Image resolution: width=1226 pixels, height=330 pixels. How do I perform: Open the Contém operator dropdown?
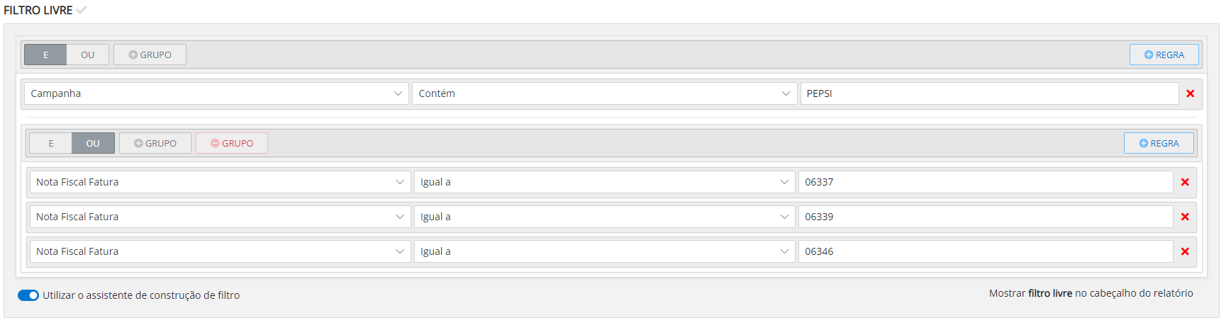604,93
